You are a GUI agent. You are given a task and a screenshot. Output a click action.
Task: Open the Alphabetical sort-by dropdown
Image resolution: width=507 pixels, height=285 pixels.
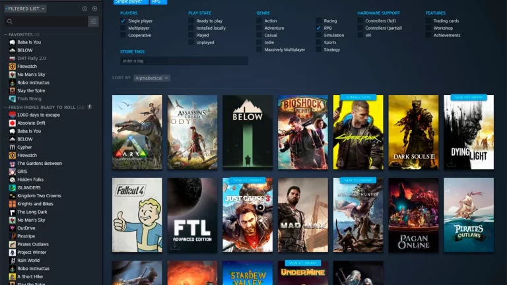pyautogui.click(x=151, y=78)
